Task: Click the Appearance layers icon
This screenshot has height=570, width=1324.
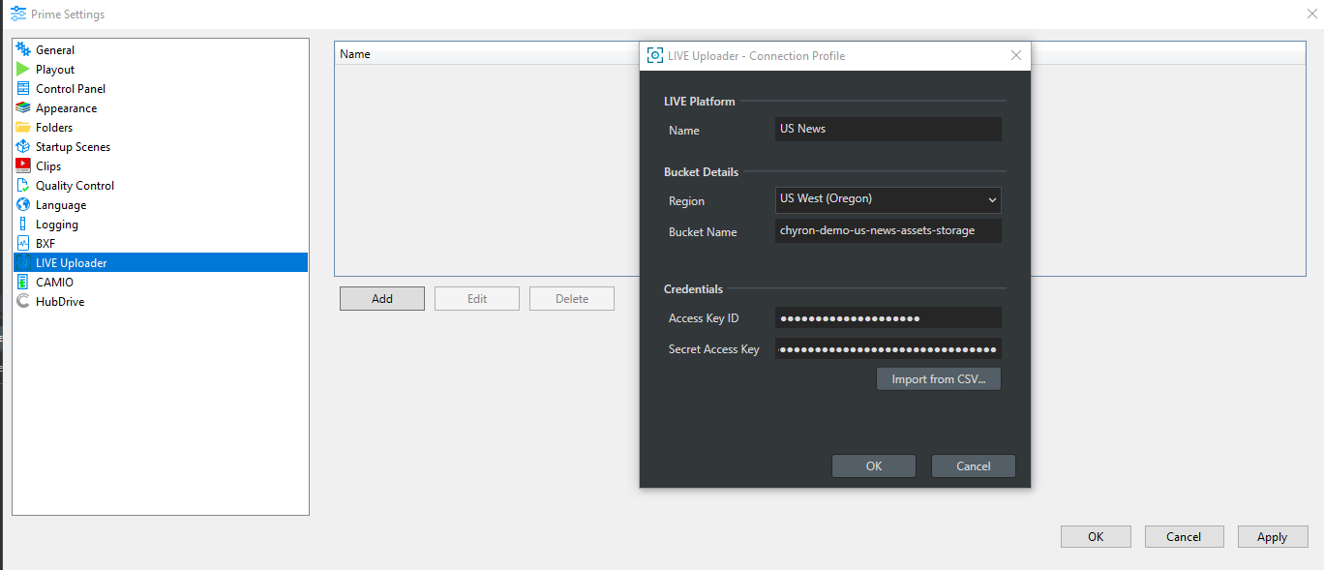Action: (x=23, y=107)
